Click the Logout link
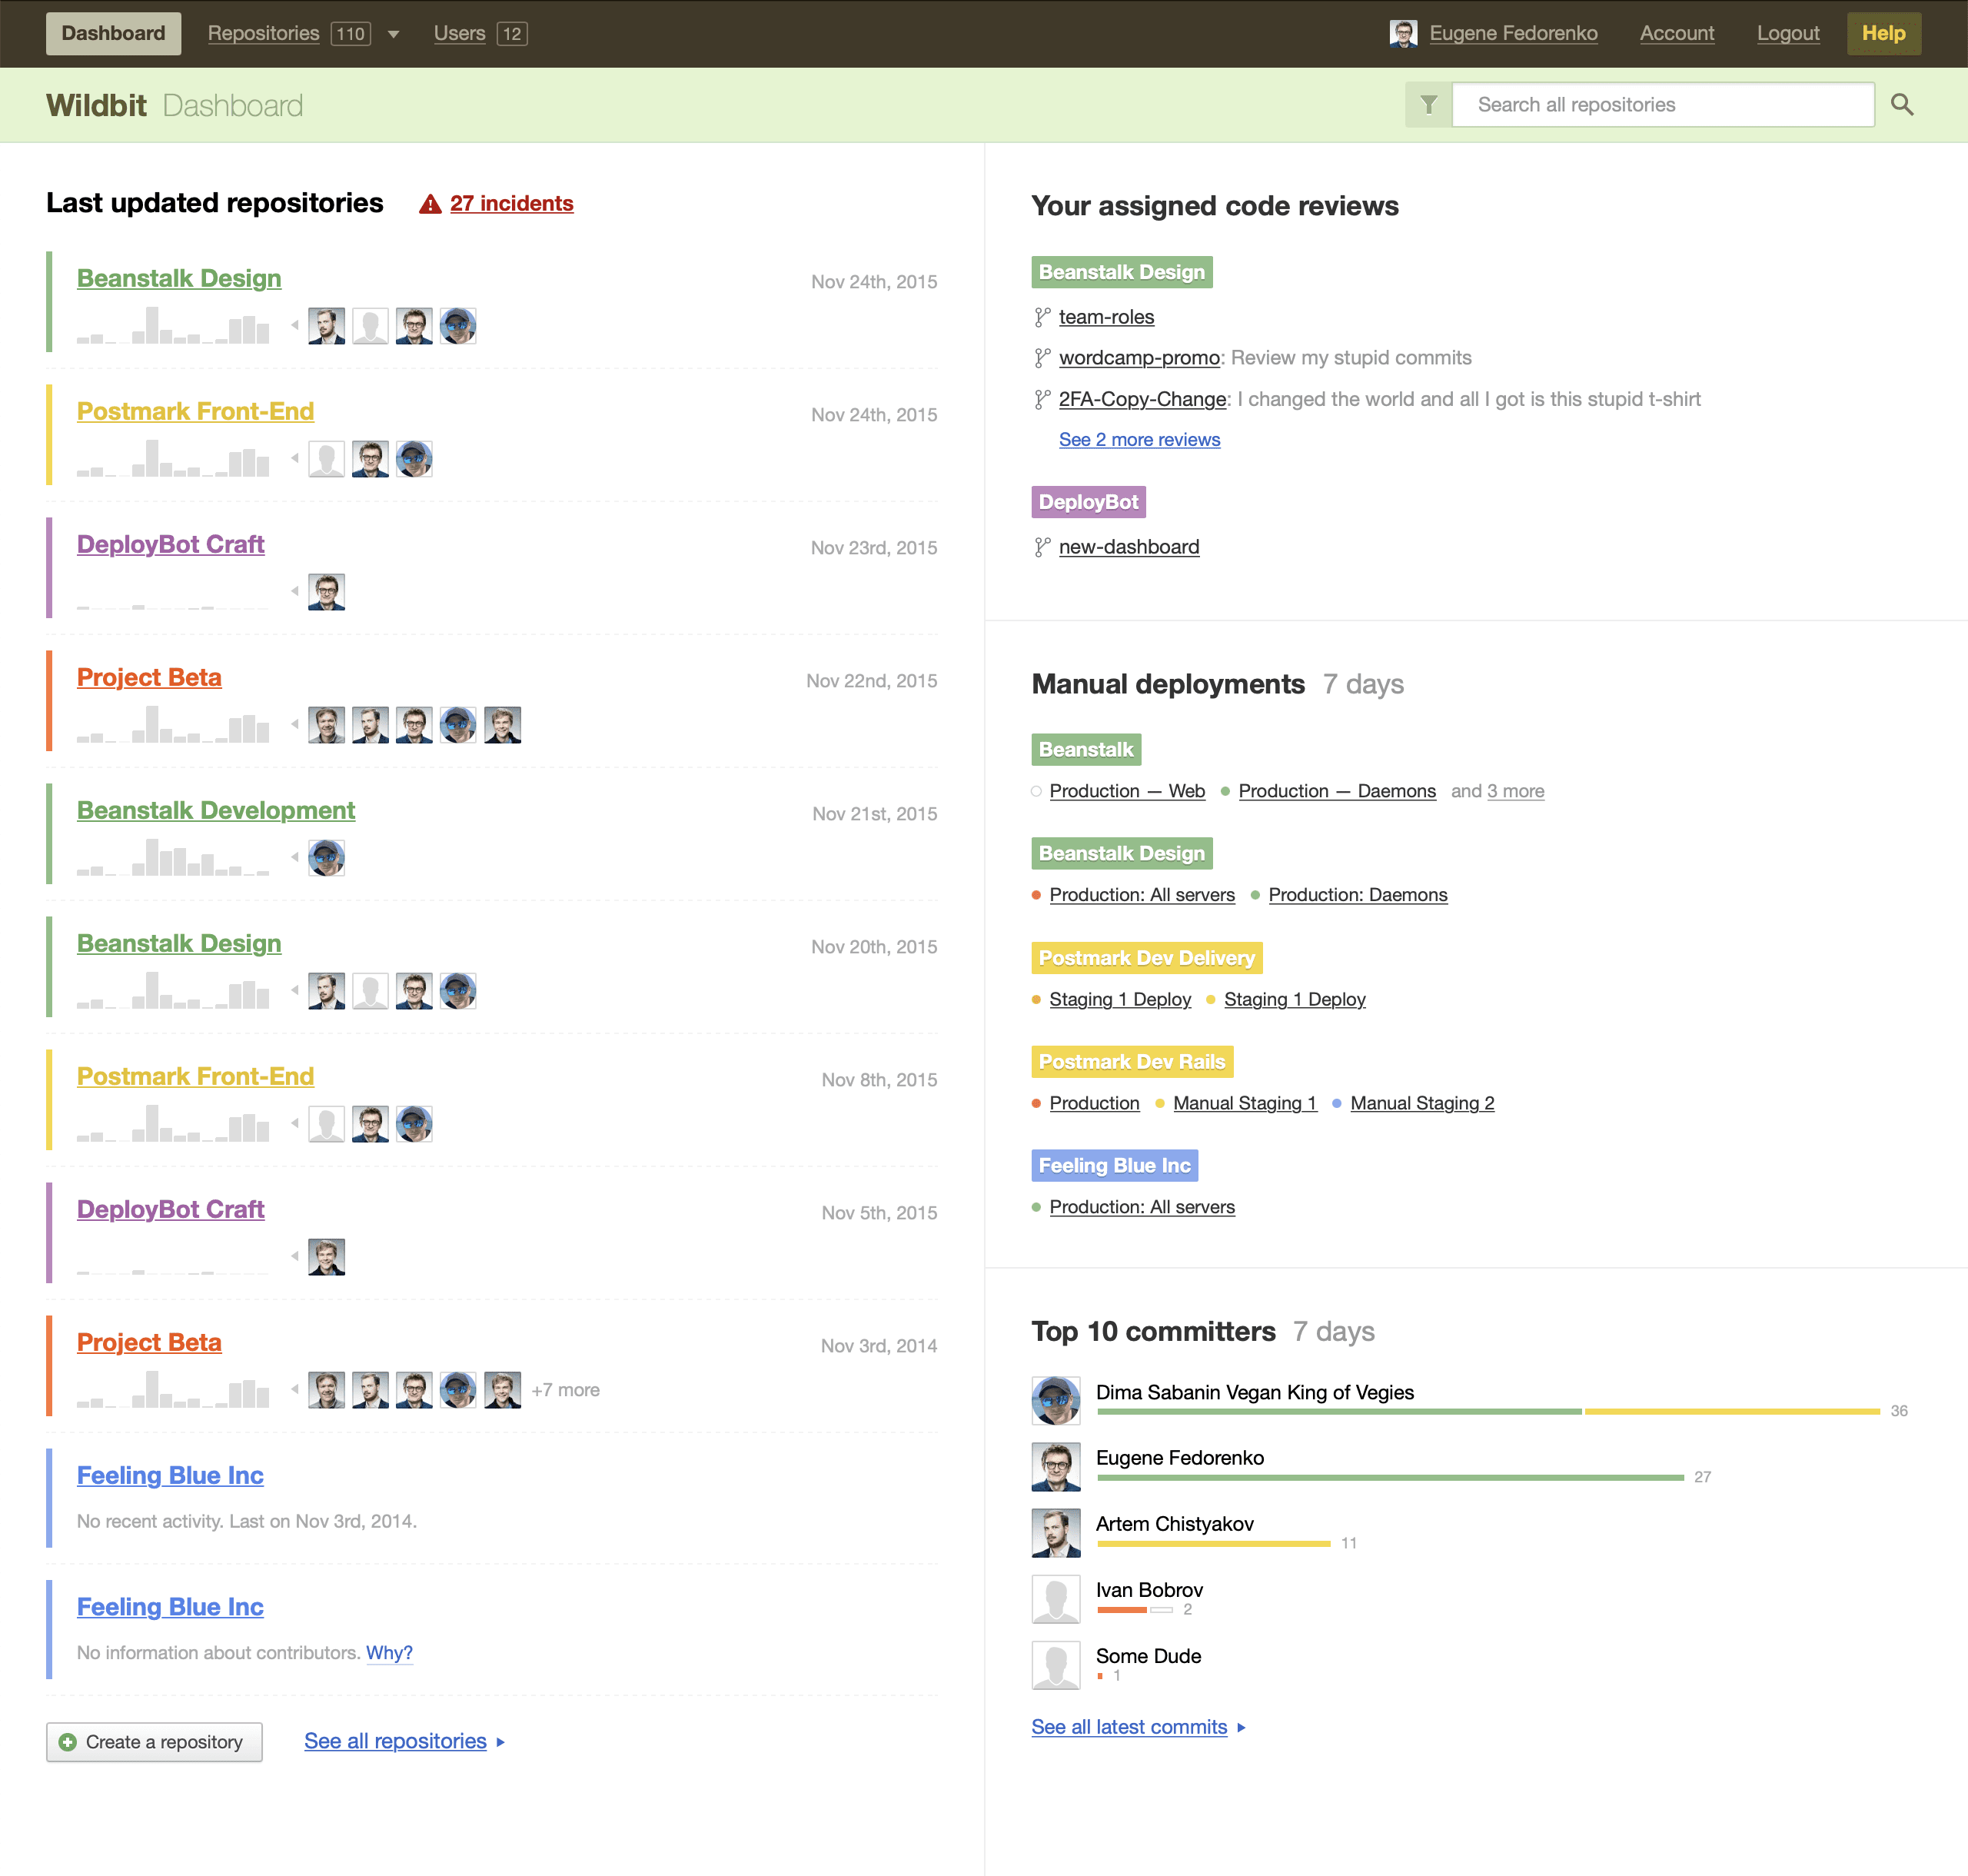This screenshot has width=1968, height=1876. pos(1787,33)
